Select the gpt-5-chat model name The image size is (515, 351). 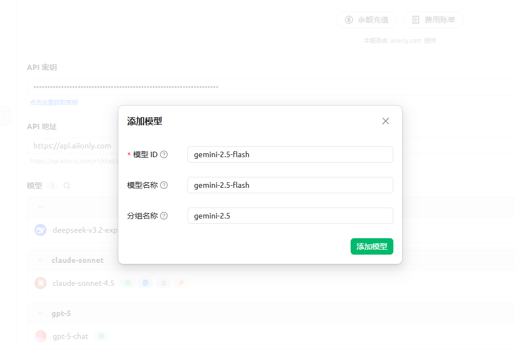click(70, 337)
